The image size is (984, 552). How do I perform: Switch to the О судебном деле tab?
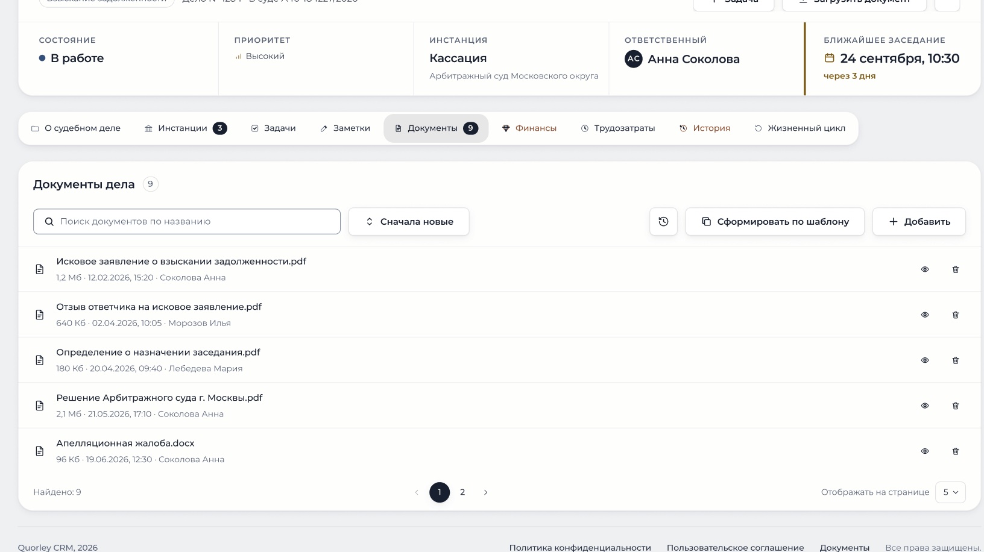click(x=76, y=128)
